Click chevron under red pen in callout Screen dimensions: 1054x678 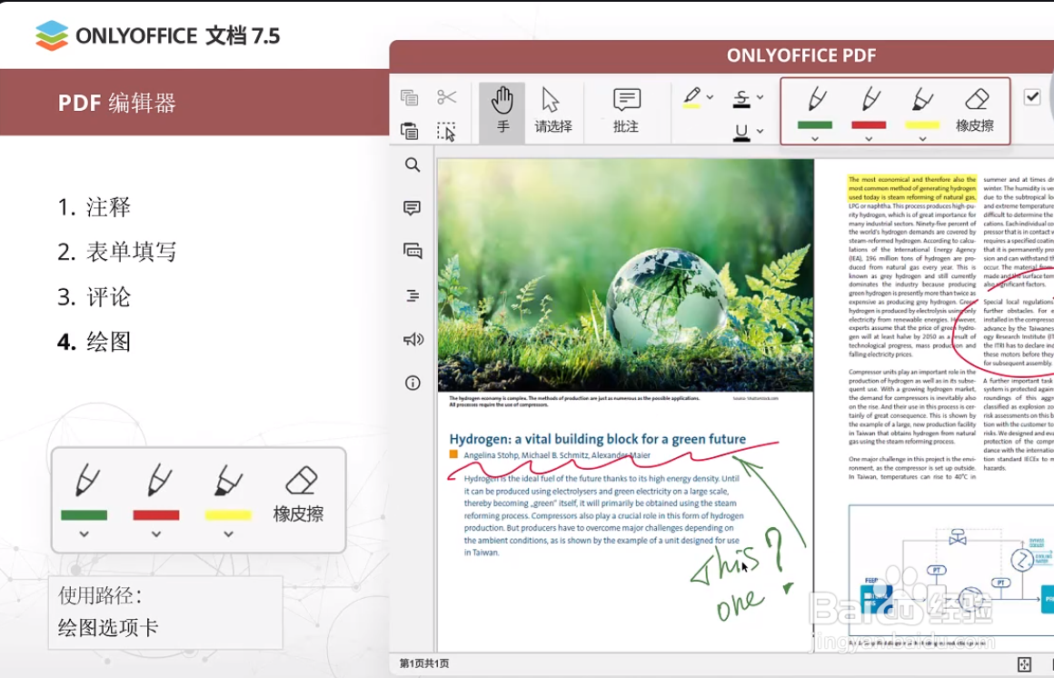tap(156, 534)
